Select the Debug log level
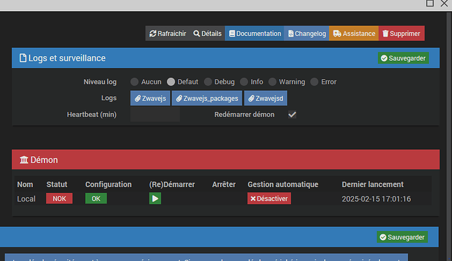Image resolution: width=452 pixels, height=261 pixels. [x=208, y=82]
